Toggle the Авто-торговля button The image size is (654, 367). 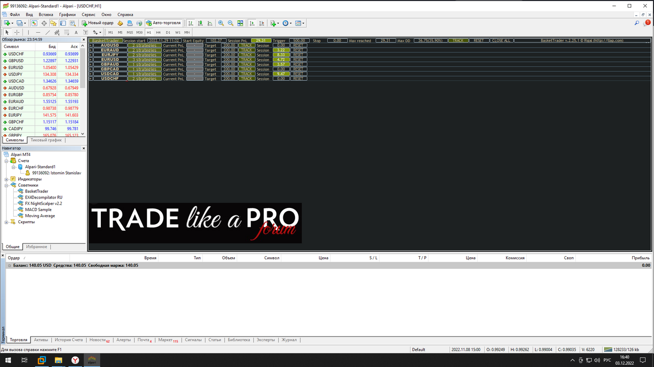163,23
